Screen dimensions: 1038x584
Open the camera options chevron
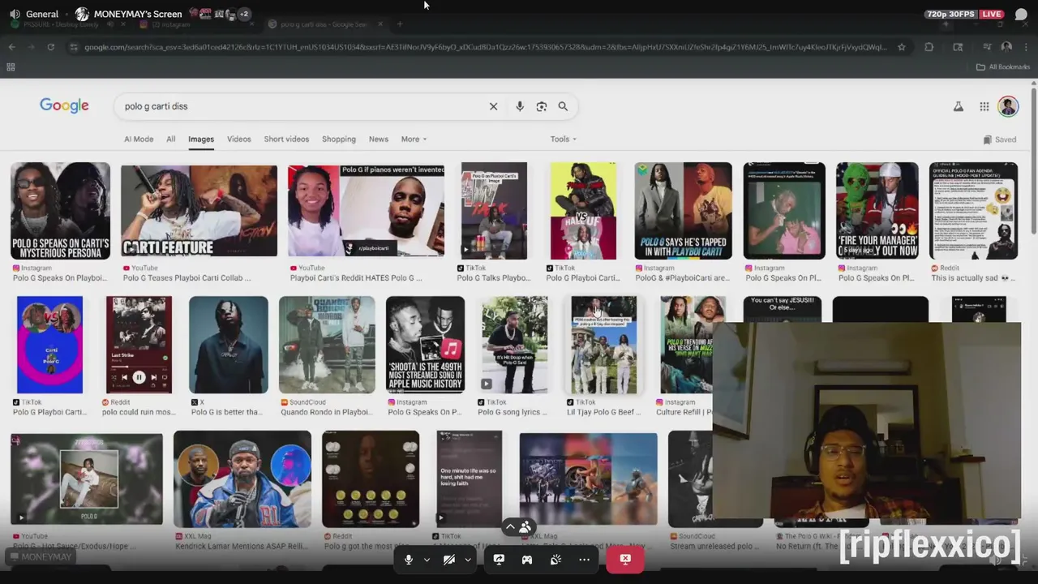(467, 560)
